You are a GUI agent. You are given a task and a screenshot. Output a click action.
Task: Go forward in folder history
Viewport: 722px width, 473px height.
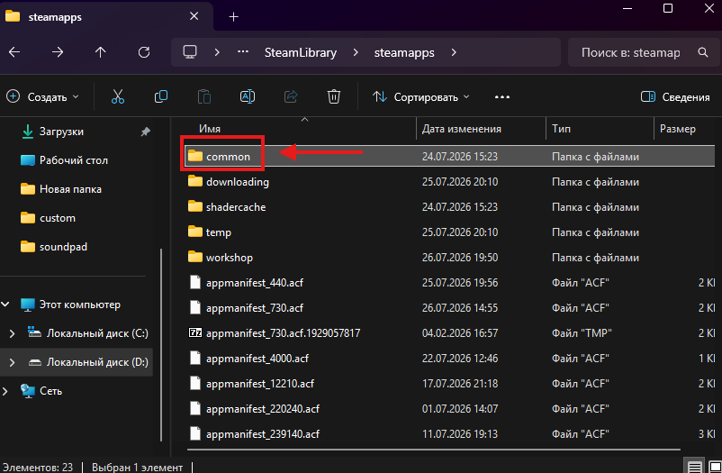point(58,52)
